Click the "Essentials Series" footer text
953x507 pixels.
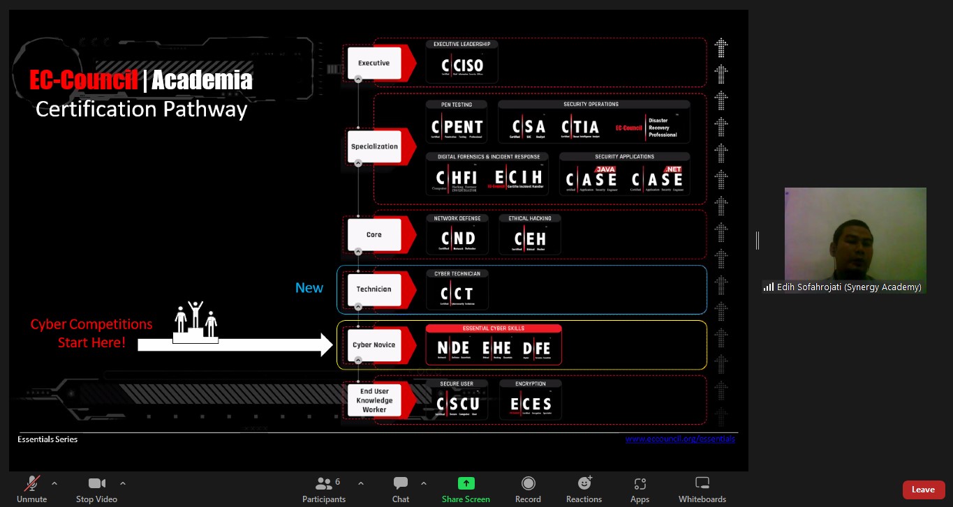47,439
